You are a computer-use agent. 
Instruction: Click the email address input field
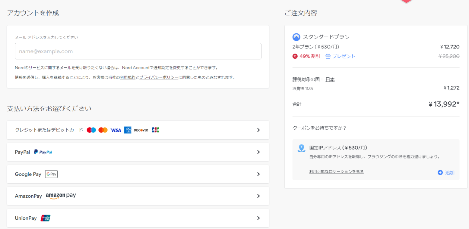coord(138,51)
